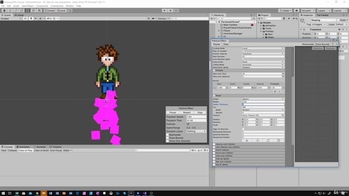Open the Scene camera settings icon
This screenshot has width=349, height=196.
pos(154,19)
